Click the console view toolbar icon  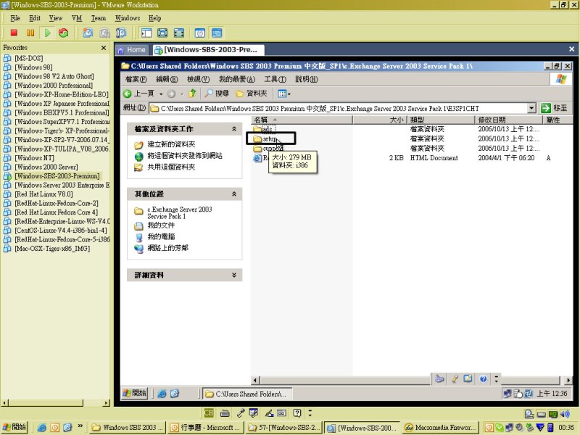[x=217, y=33]
